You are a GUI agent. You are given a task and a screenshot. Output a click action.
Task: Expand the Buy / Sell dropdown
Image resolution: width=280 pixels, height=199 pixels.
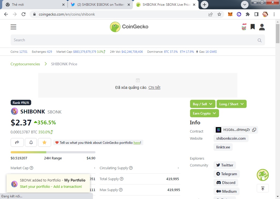tap(203, 104)
